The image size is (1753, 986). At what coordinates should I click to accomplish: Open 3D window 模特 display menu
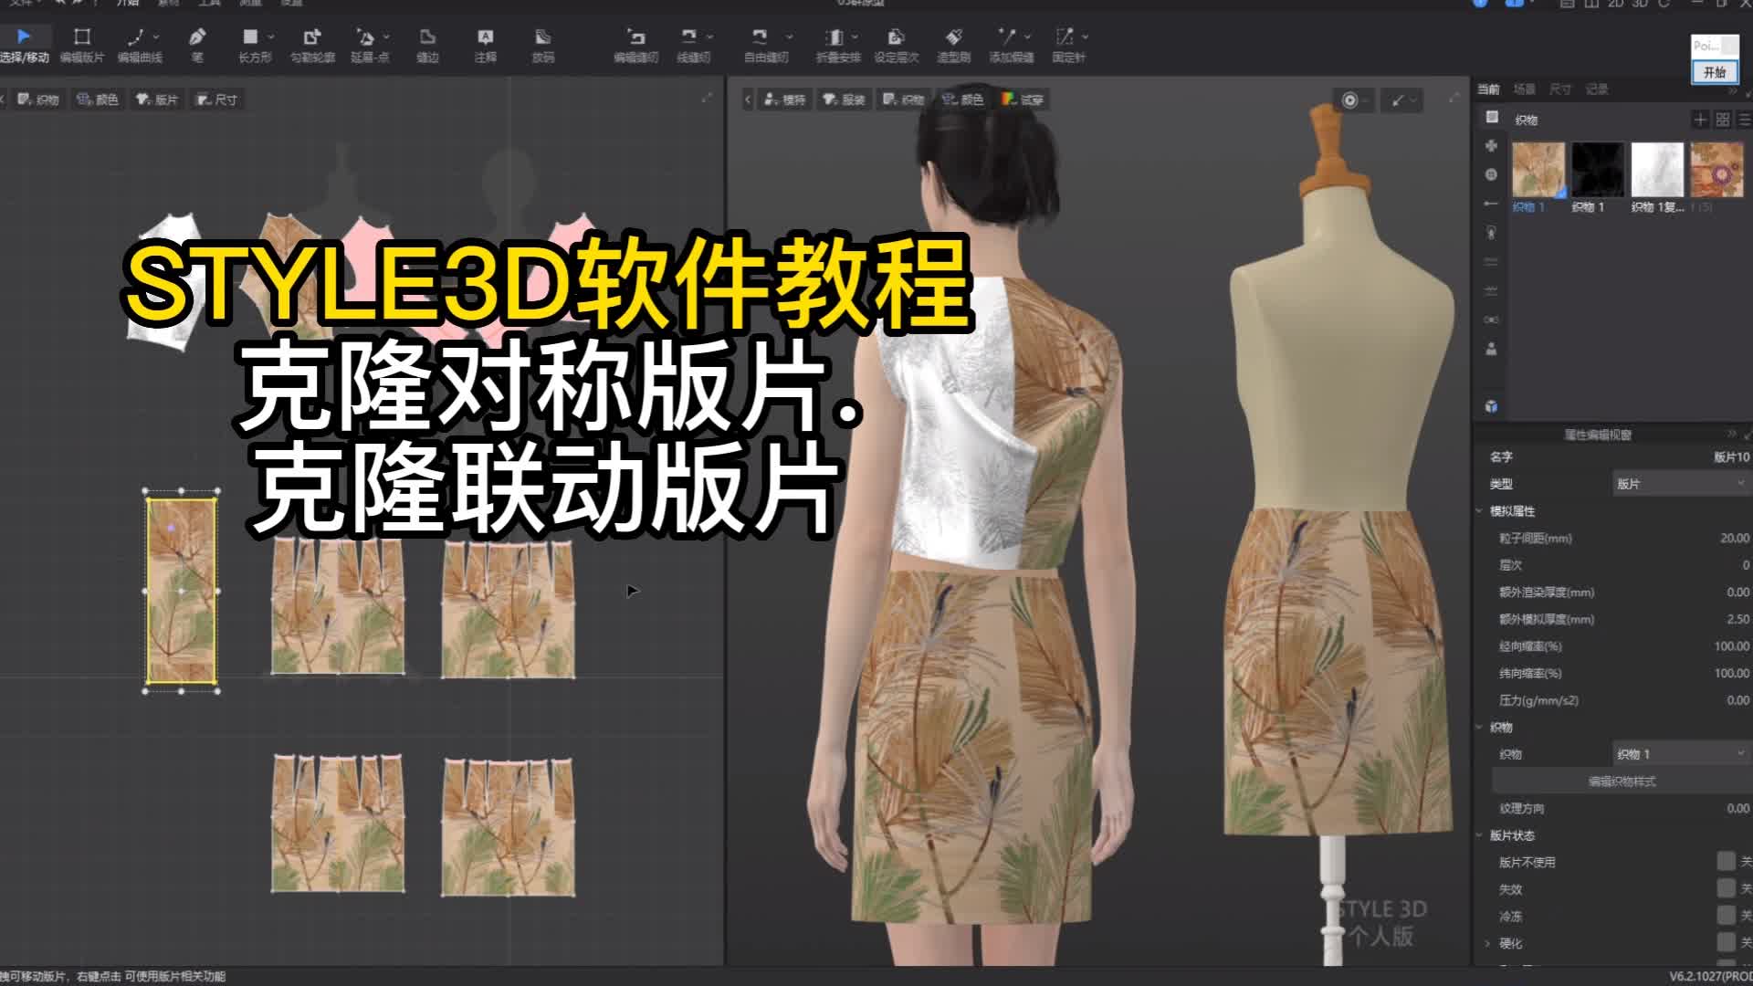(x=785, y=100)
